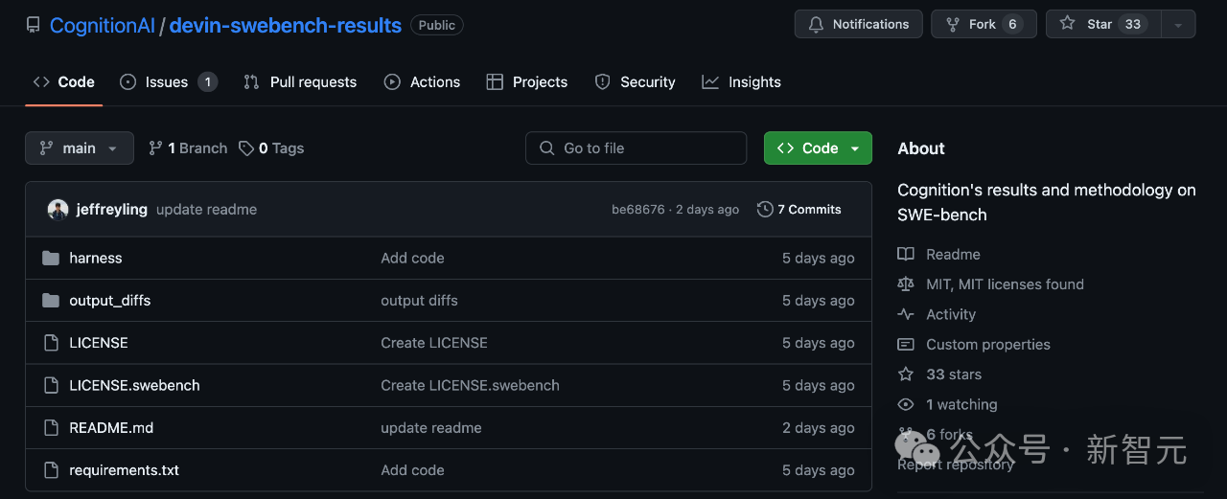Click the harness folder icon

click(51, 259)
